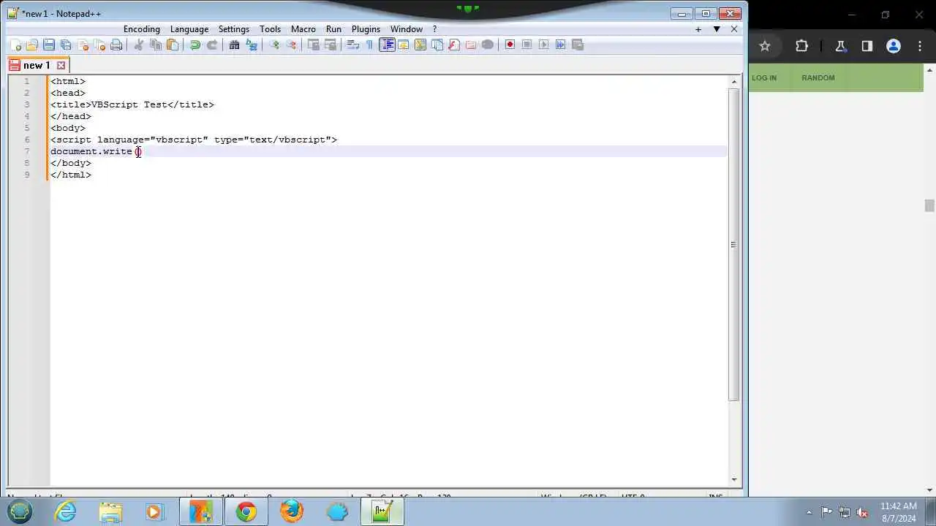936x526 pixels.
Task: Open the document list dropdown triangle
Action: pos(717,29)
